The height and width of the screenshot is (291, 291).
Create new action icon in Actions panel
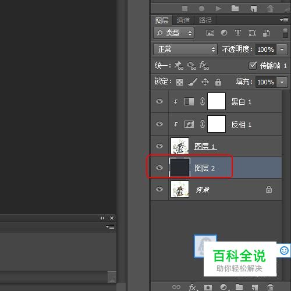point(253,9)
